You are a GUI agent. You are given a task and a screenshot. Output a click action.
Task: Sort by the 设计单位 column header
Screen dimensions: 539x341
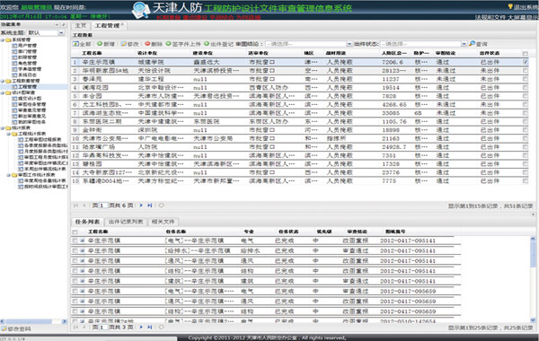[x=147, y=53]
